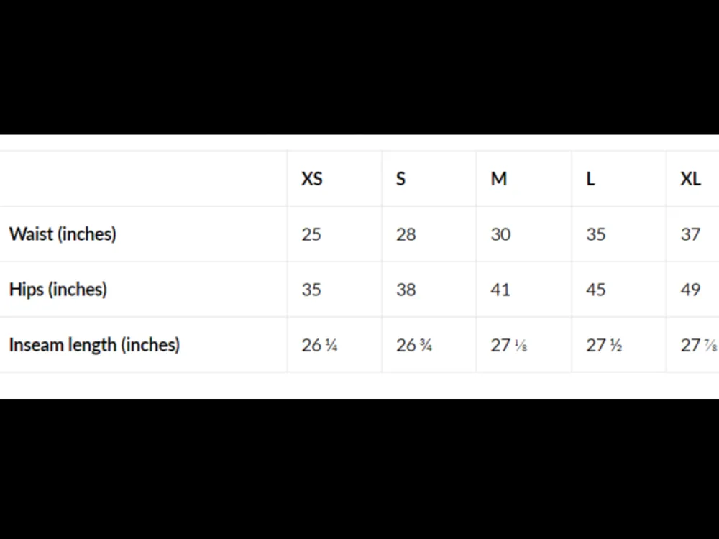Click the Hips (inches) row label
This screenshot has height=539, width=719.
pyautogui.click(x=58, y=290)
